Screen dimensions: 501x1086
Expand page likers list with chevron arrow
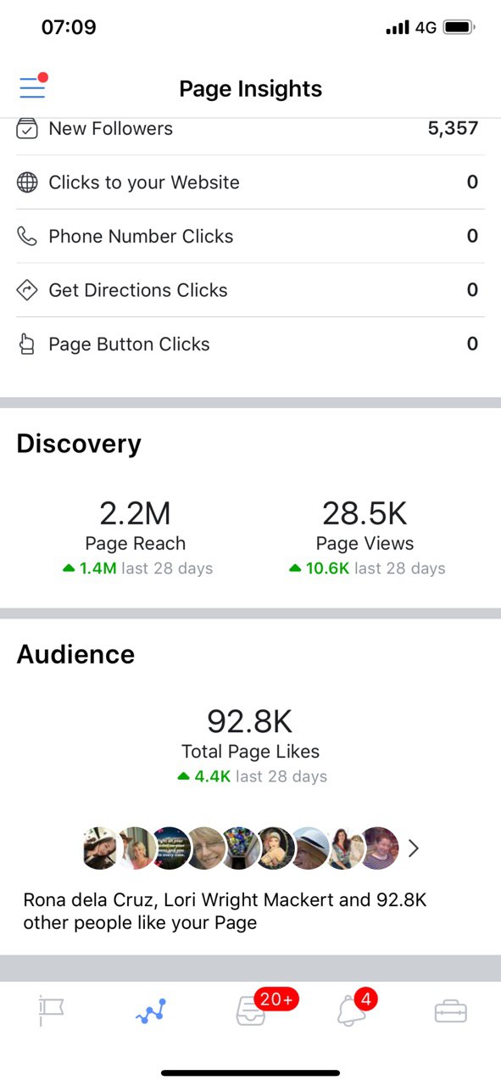pos(413,848)
